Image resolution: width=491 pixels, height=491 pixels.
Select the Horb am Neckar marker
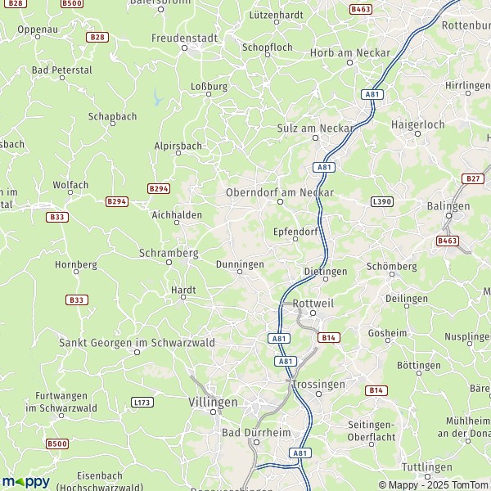(349, 63)
